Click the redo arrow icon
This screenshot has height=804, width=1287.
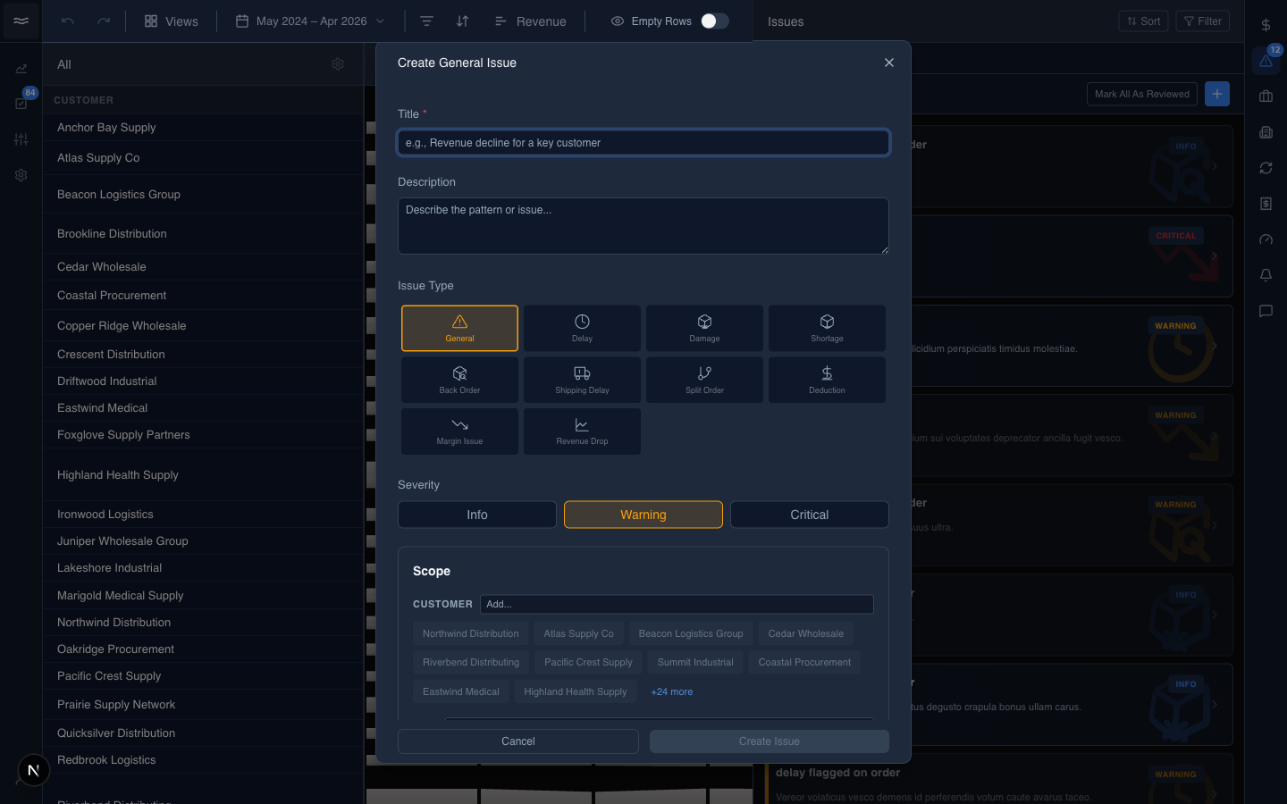(x=104, y=21)
